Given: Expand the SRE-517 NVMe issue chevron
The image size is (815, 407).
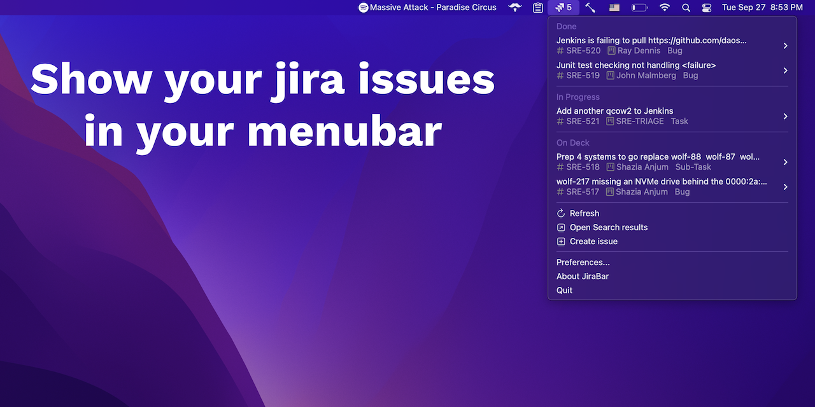Looking at the screenshot, I should click(x=785, y=186).
